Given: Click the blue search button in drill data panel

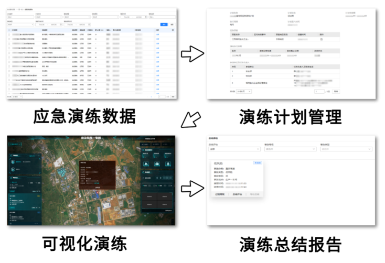Looking at the screenshot, I should point(164,25).
